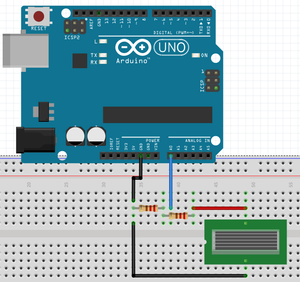300x282 pixels.
Task: Click the ICSP2 pin header block
Action: [75, 27]
